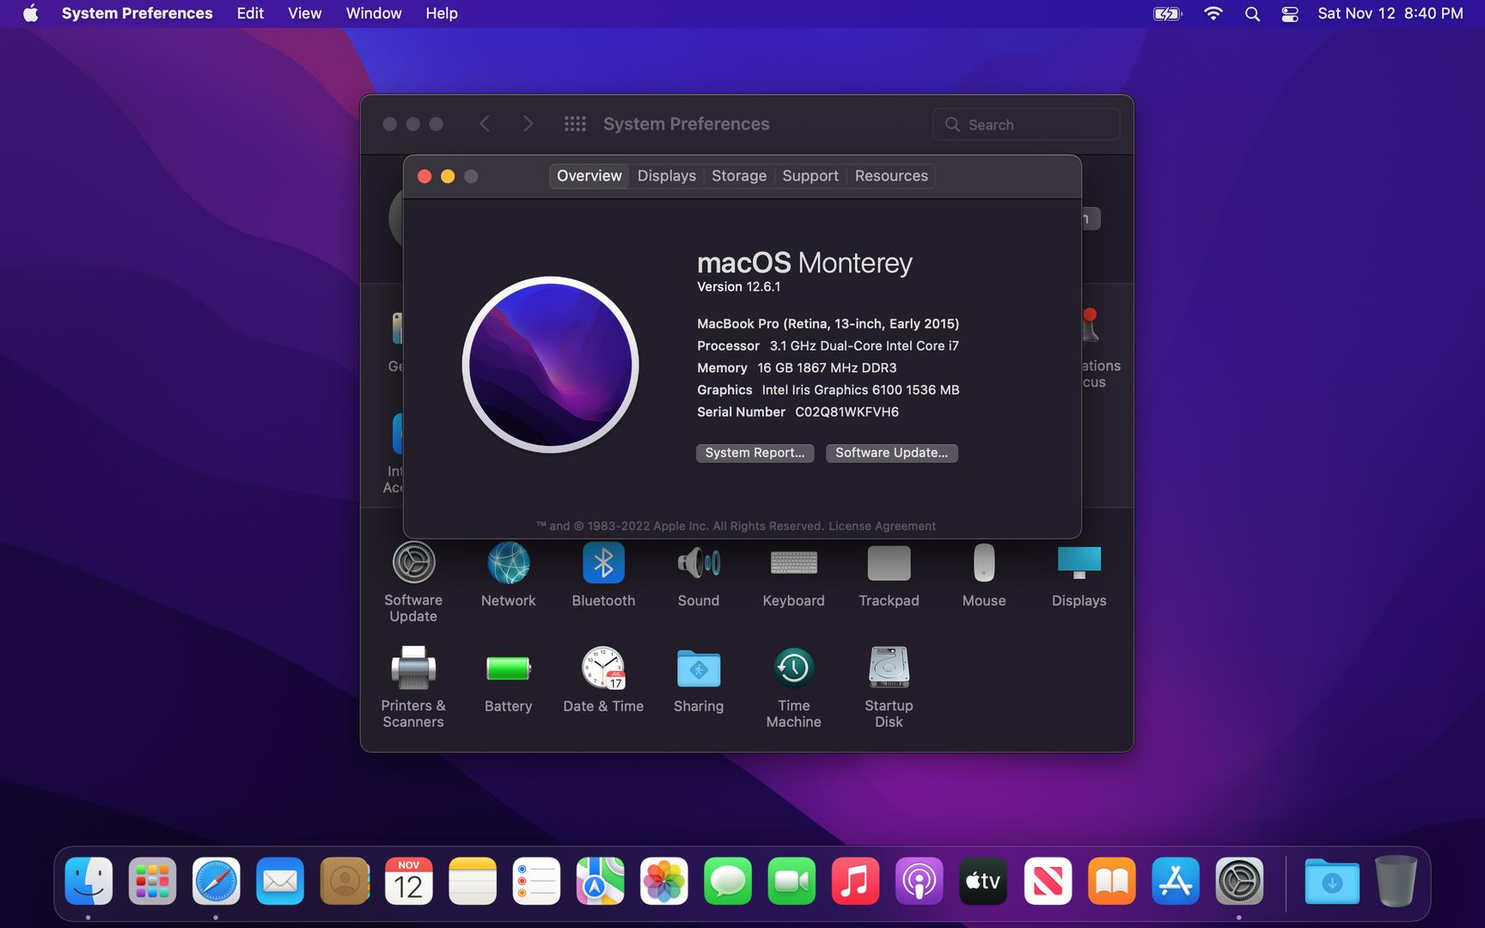Click the Software Update... button
The image size is (1485, 928).
891,453
